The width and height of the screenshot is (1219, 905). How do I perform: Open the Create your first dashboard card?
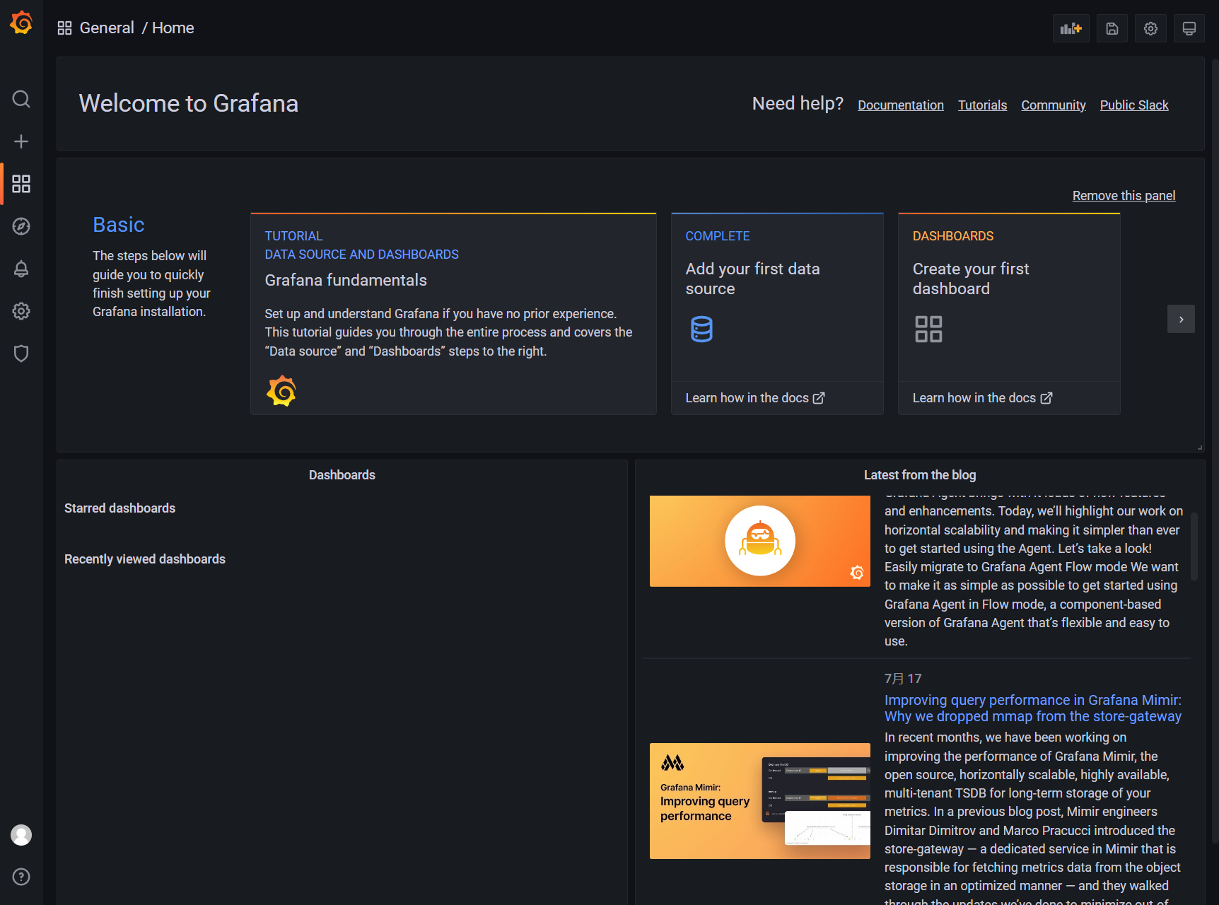[x=1009, y=313]
